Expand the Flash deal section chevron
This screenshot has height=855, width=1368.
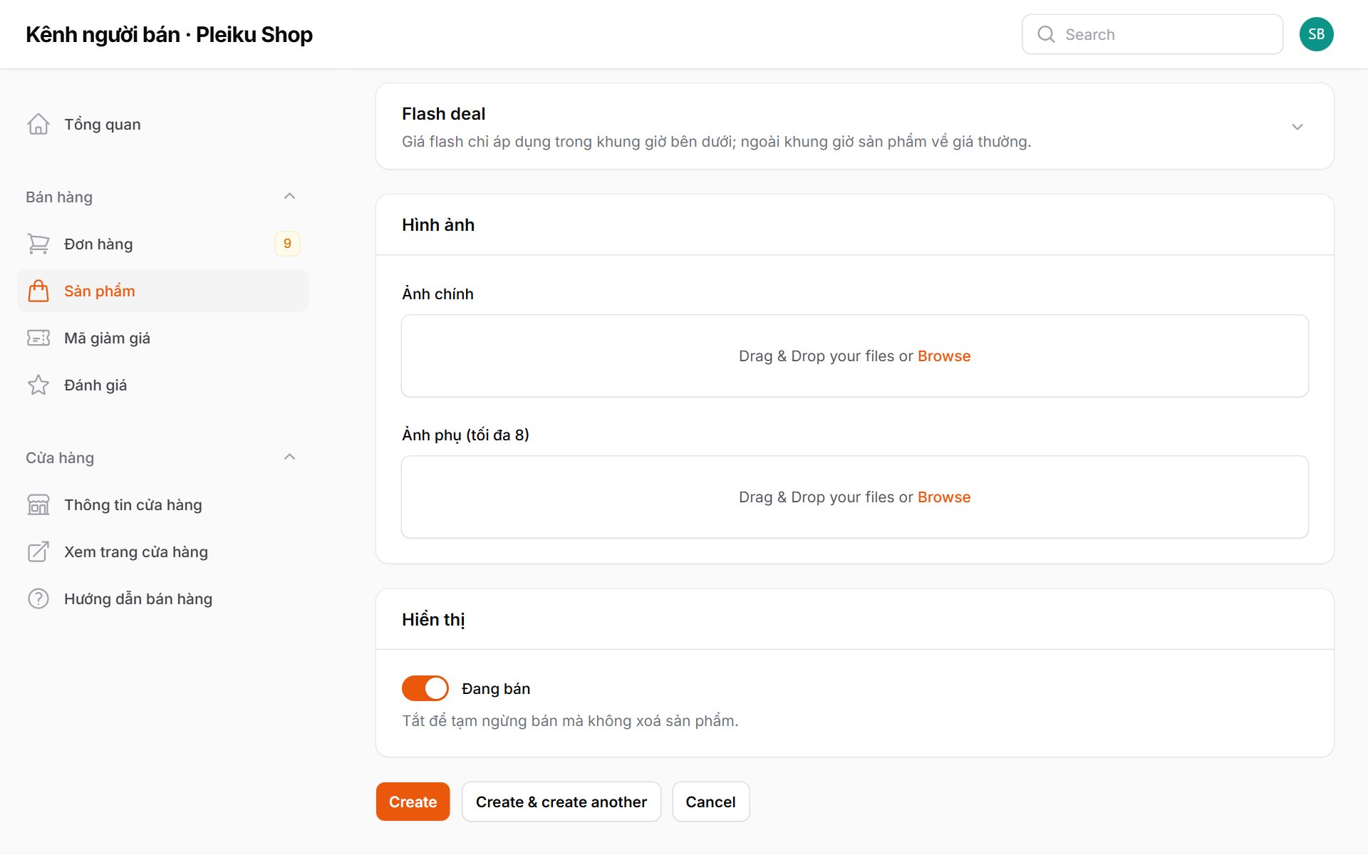1297,127
